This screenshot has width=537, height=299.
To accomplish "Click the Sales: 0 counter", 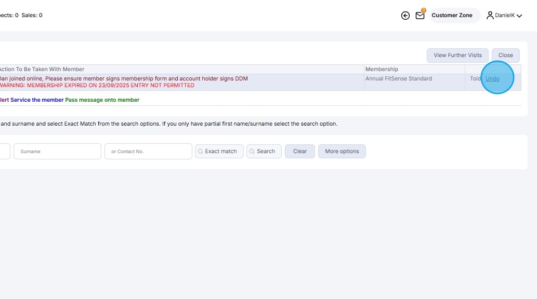I will 32,16.
